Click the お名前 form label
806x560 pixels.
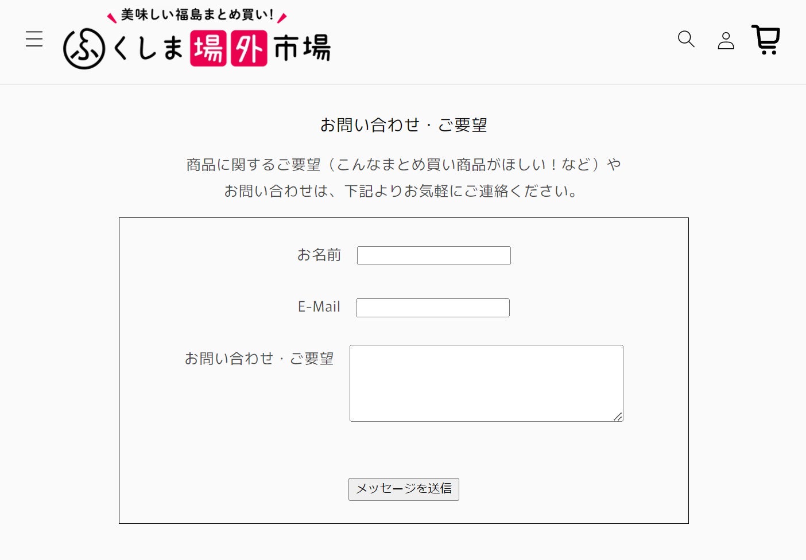coord(319,255)
